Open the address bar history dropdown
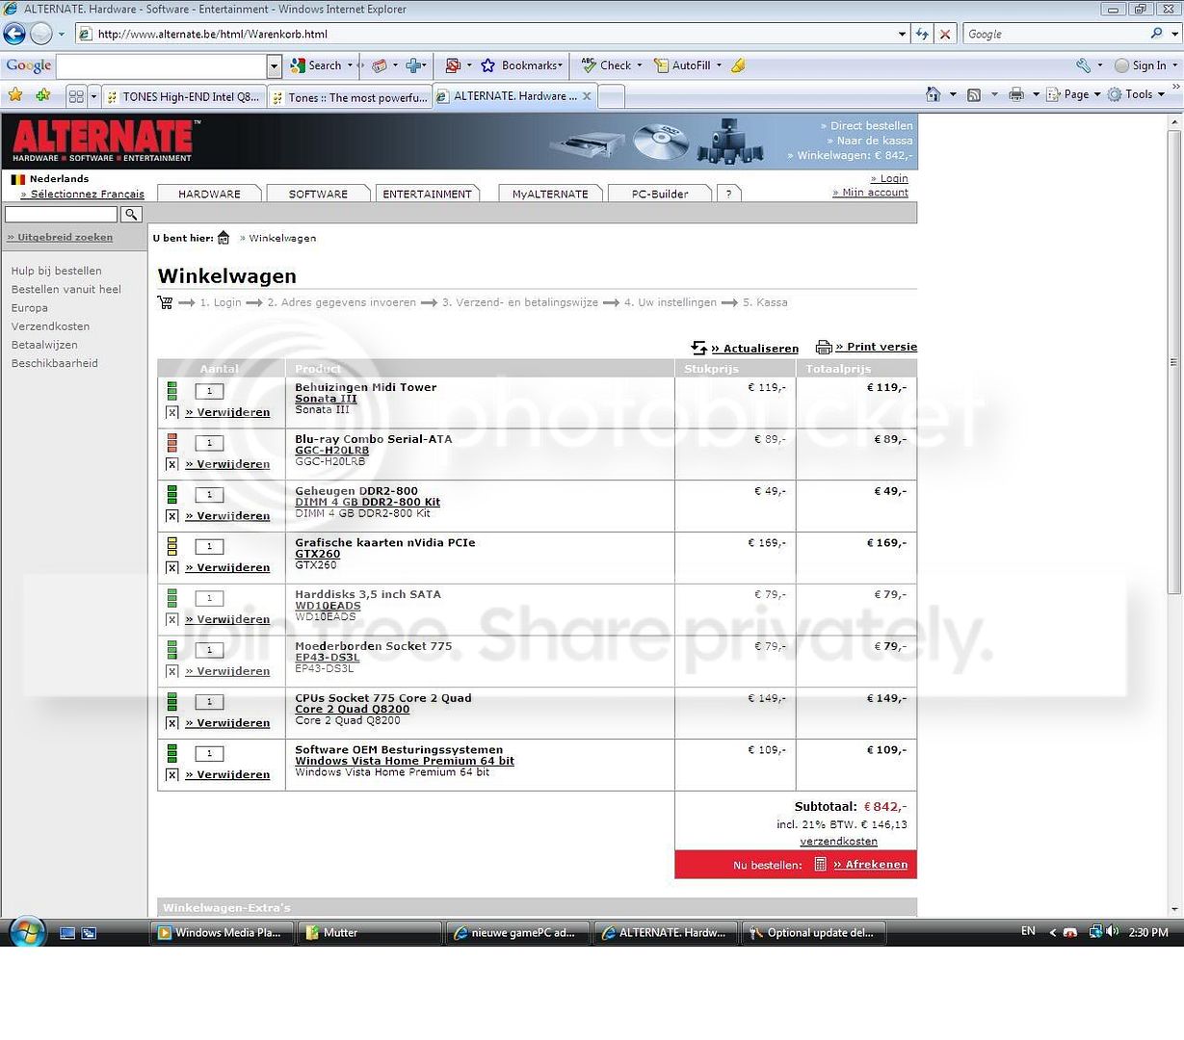This screenshot has height=1040, width=1184. pyautogui.click(x=902, y=34)
